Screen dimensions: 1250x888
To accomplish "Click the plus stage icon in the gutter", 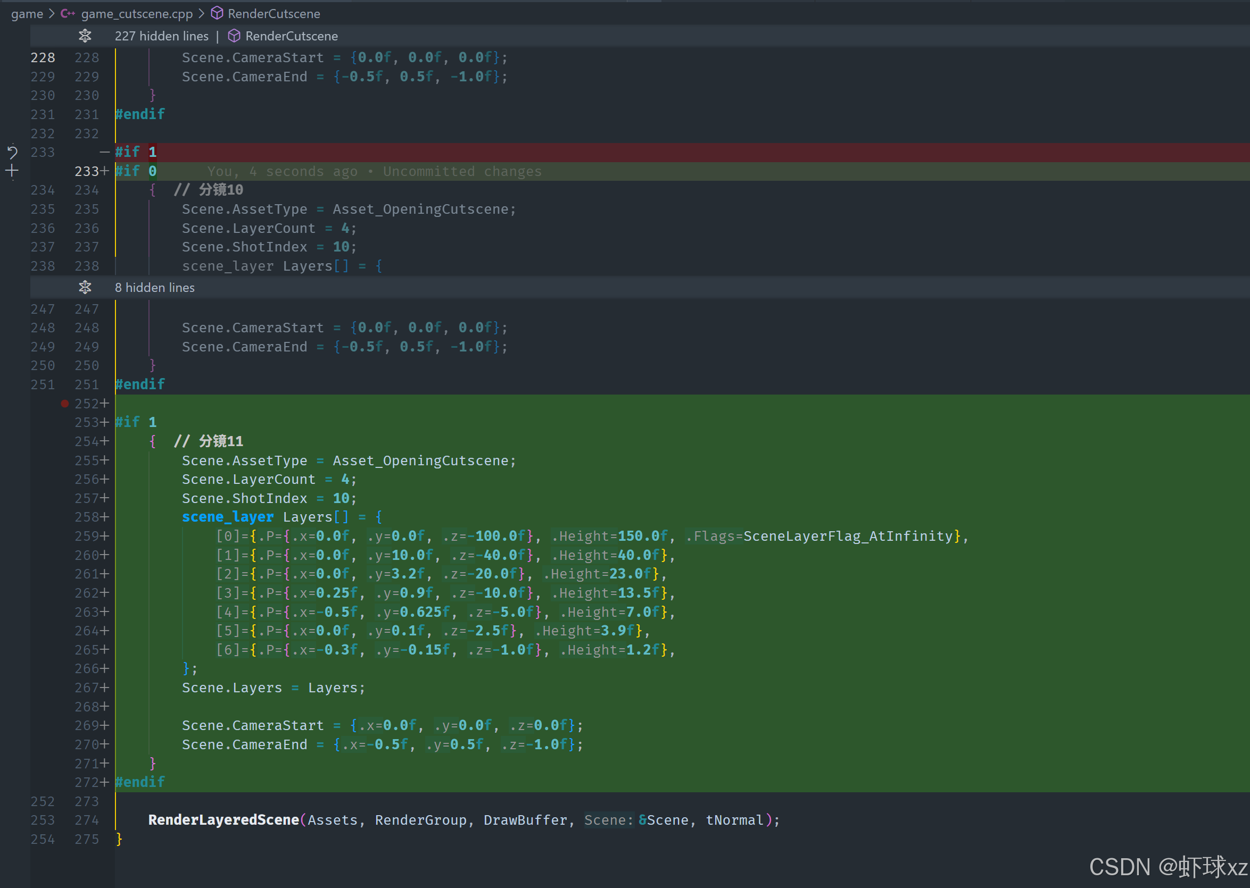I will 12,171.
